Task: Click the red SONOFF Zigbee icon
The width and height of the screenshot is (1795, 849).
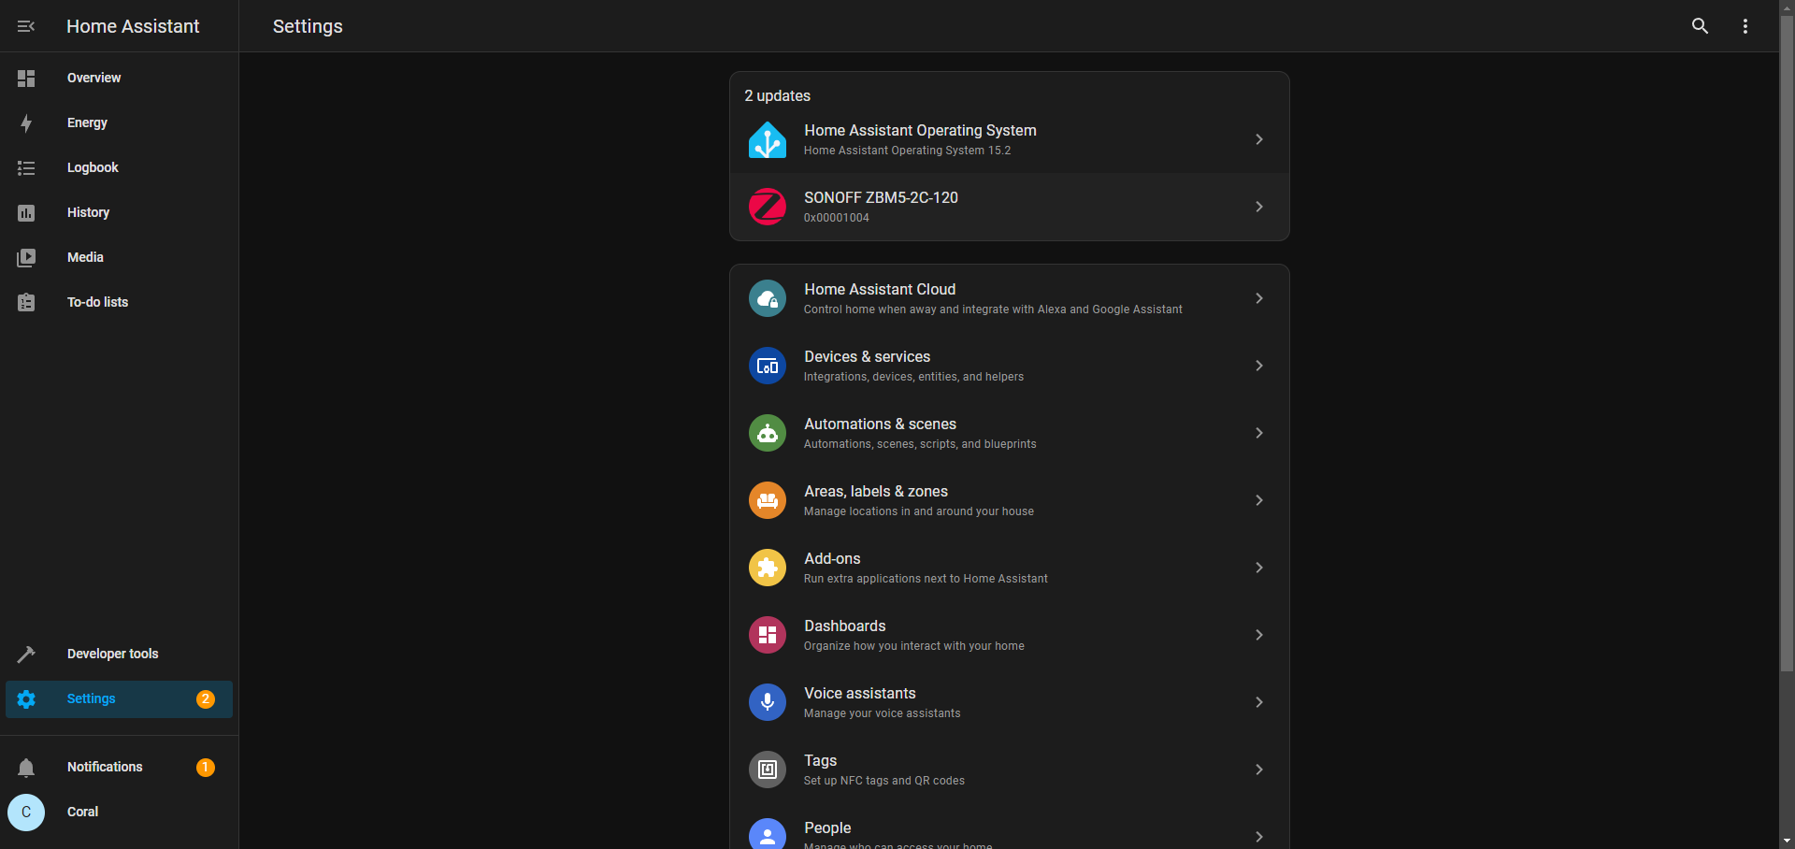Action: pos(768,207)
